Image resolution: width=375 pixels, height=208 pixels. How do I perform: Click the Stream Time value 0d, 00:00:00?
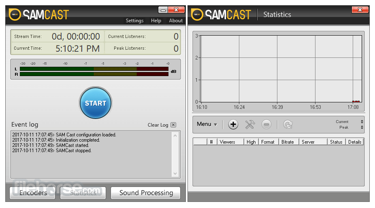(76, 36)
